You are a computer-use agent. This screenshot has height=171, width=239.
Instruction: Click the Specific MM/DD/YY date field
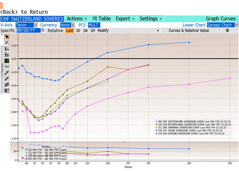click(28, 31)
